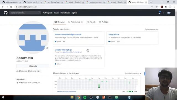
Task: Open Contribution settings dropdown
Action: point(133,73)
